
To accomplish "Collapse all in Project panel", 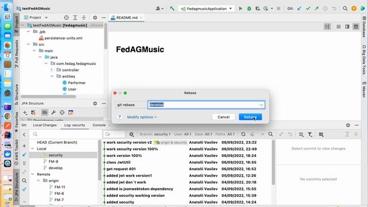I will point(84,18).
